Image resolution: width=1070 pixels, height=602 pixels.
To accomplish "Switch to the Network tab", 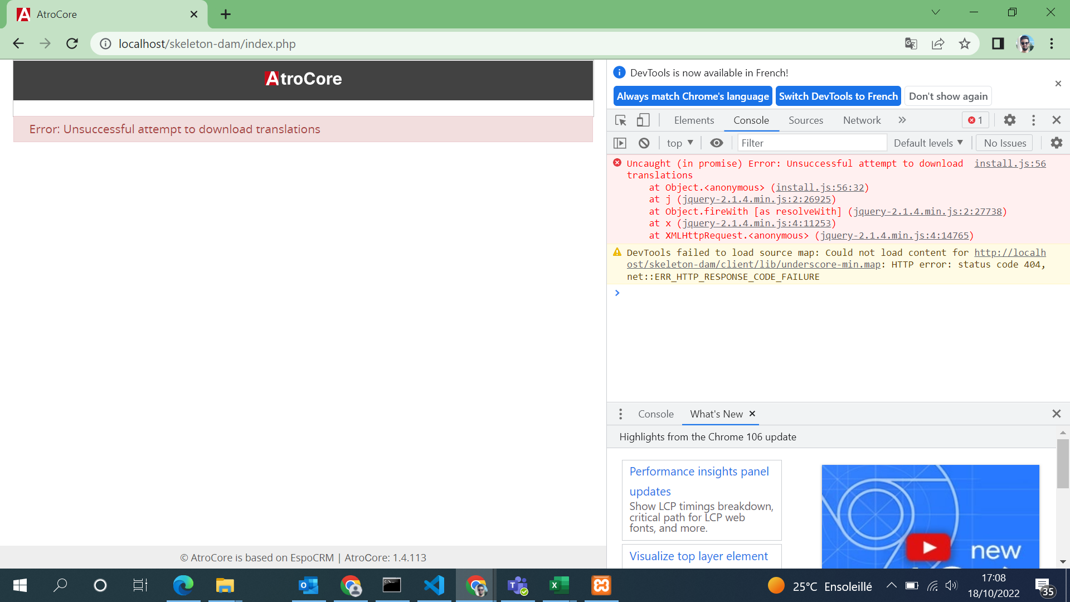I will [x=862, y=120].
